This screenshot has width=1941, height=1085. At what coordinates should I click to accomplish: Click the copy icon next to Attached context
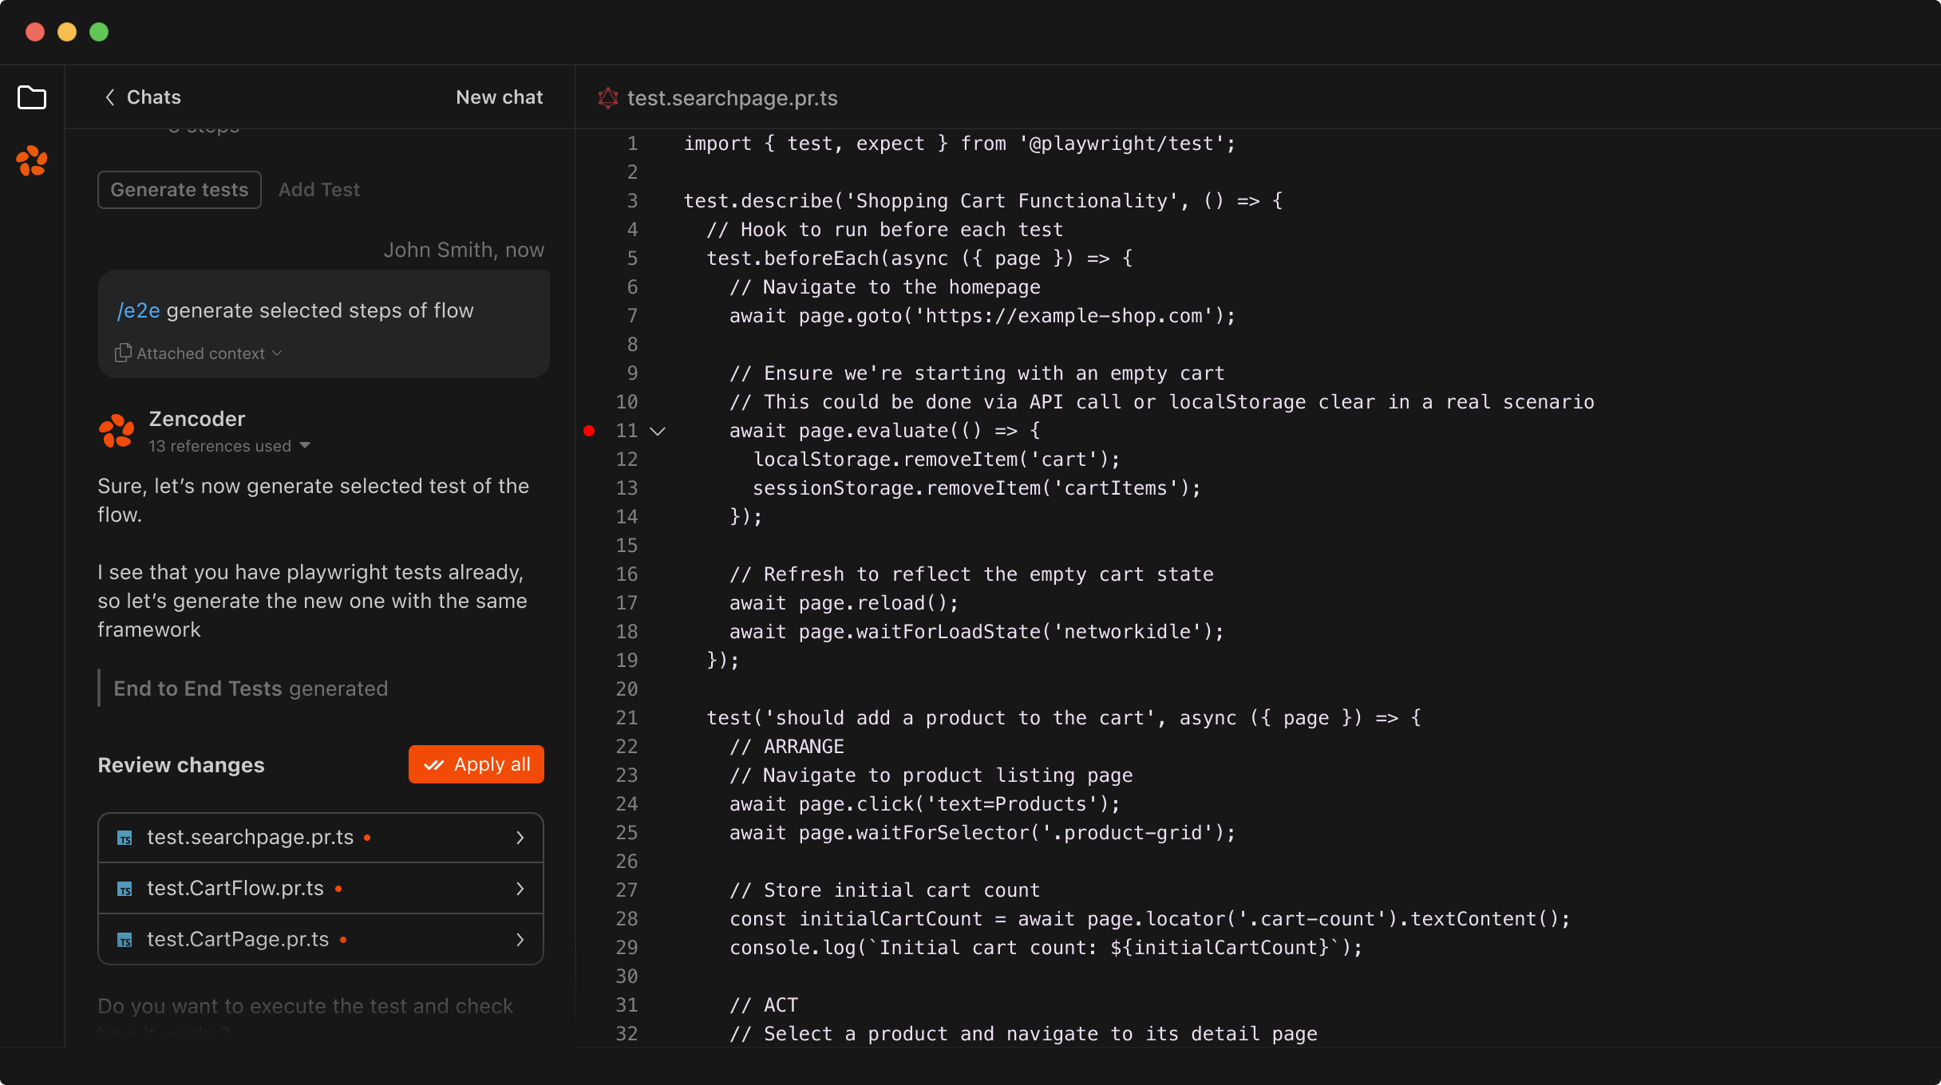[123, 353]
